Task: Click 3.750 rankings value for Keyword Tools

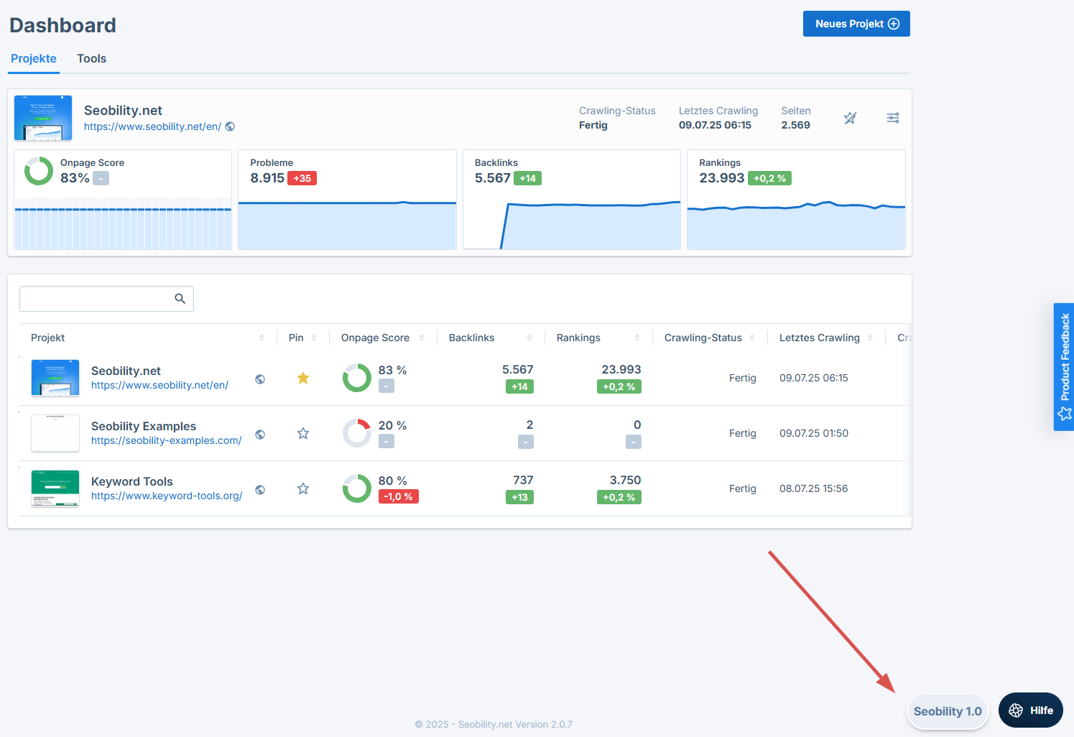Action: (x=625, y=480)
